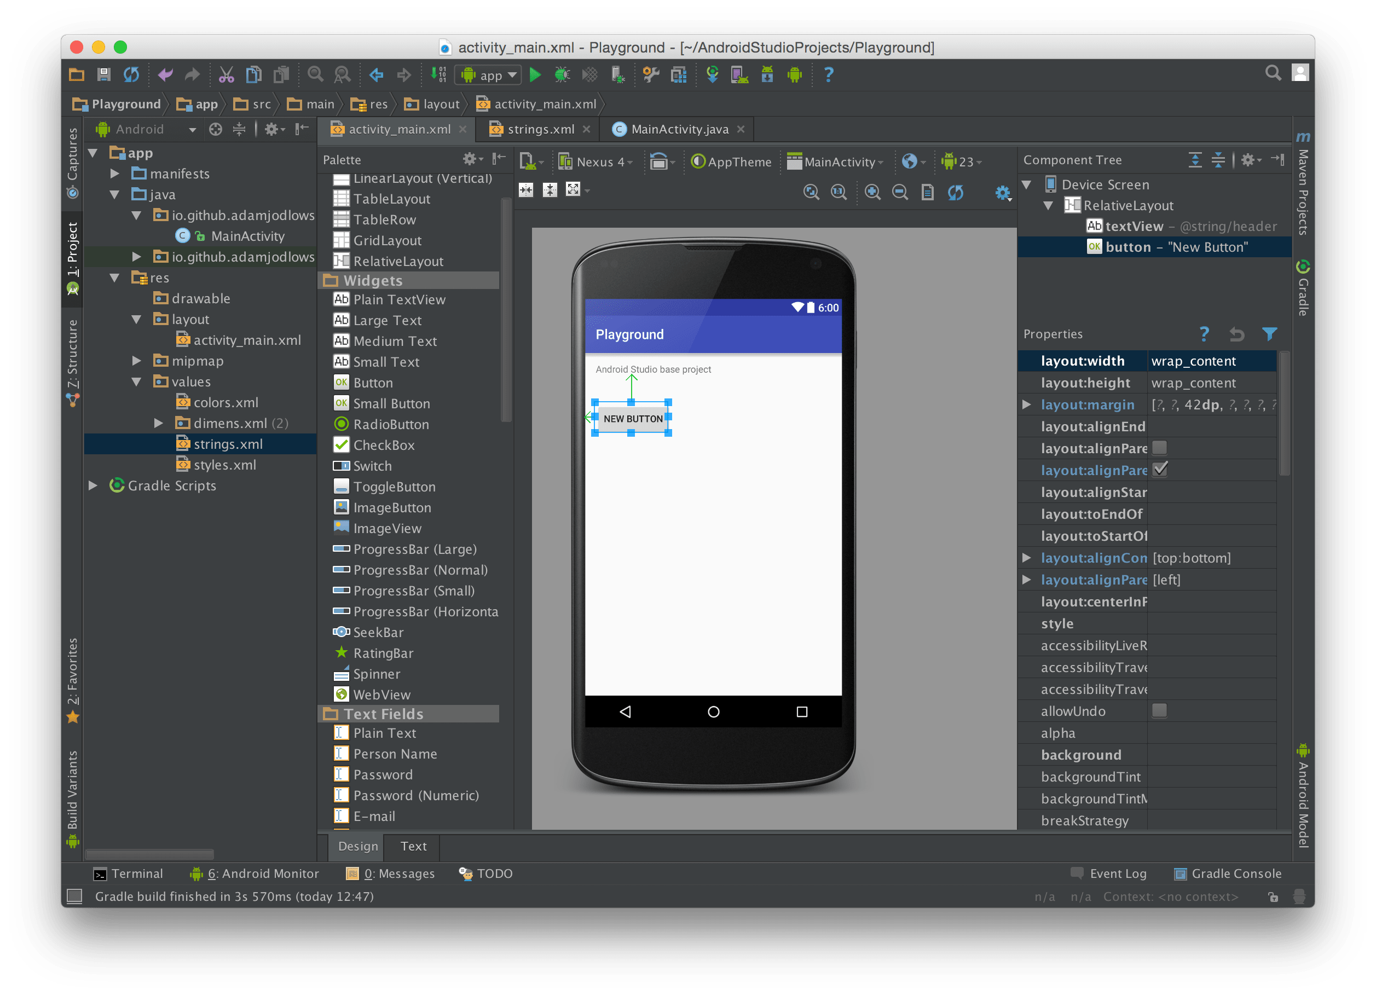This screenshot has width=1376, height=995.
Task: Zoom in on the design preview
Action: click(x=872, y=193)
